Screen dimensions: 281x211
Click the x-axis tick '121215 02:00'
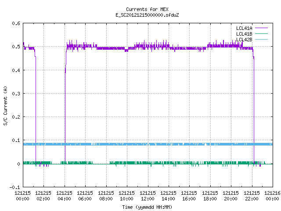(x=43, y=196)
